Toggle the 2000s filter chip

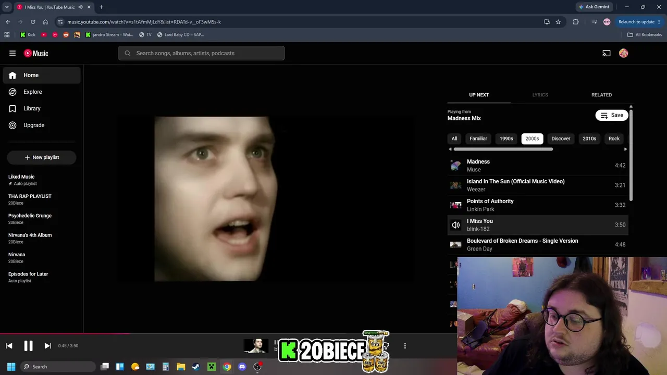point(532,139)
